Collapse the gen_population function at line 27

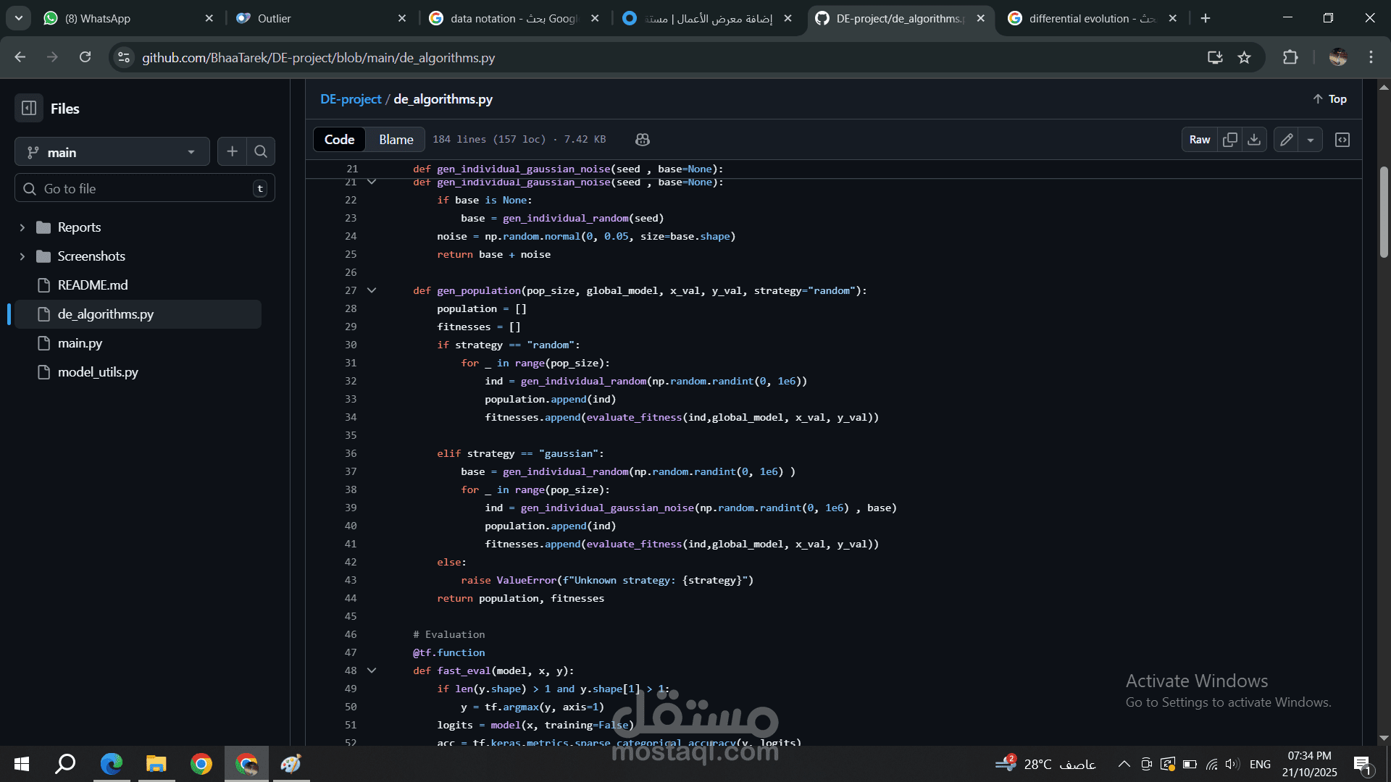coord(372,290)
